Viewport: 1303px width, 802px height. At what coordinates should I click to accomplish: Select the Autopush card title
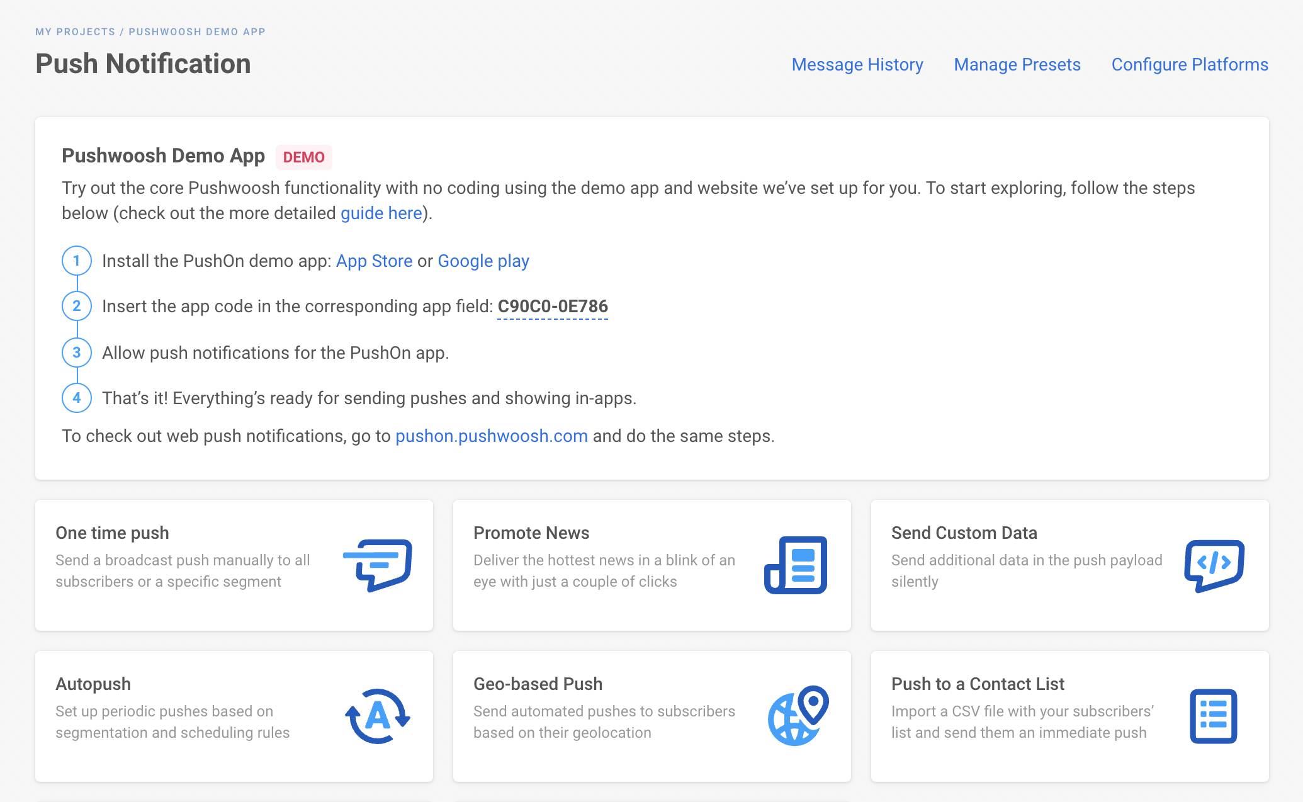click(x=93, y=684)
